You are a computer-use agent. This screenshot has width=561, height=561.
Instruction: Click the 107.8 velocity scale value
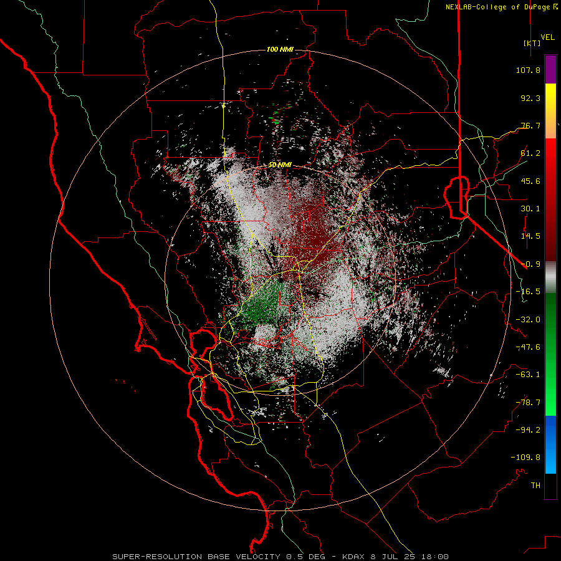(528, 70)
